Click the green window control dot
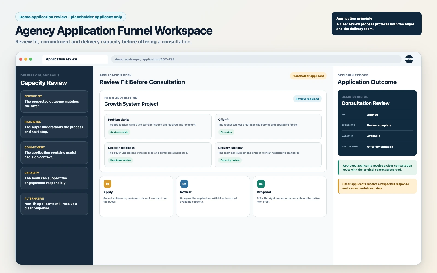The height and width of the screenshot is (273, 437). (x=31, y=59)
